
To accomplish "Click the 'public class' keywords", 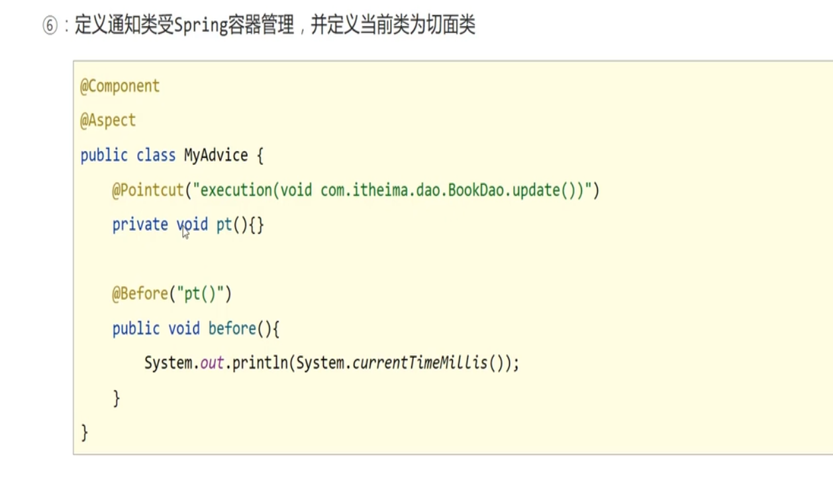I will (128, 156).
